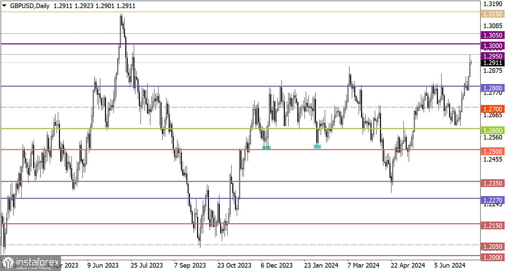Click the black 1.2911 current price tag on the price axis
The image size is (508, 271).
(x=493, y=63)
